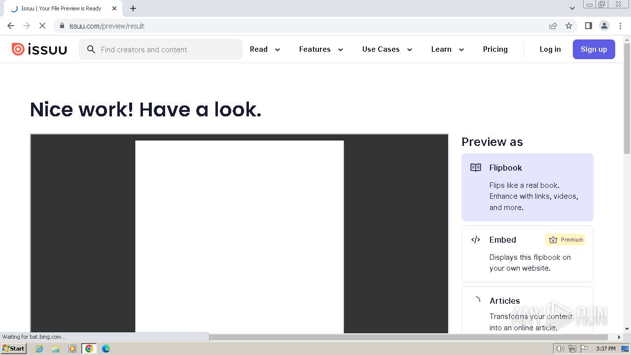Open Chrome's three-dot menu
This screenshot has height=355, width=631.
point(620,26)
